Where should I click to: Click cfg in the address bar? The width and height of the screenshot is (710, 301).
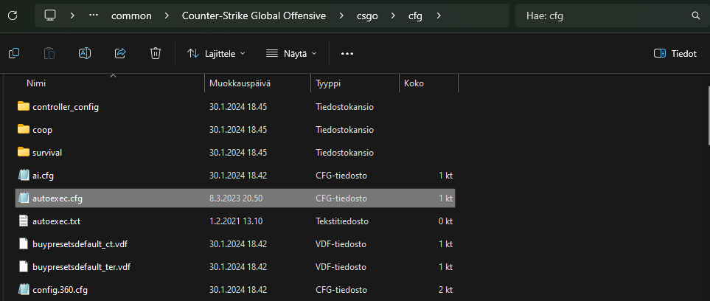point(415,15)
